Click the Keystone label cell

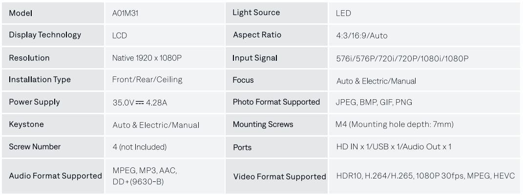[x=26, y=125]
